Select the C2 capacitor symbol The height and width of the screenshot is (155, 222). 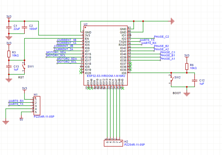(24, 27)
